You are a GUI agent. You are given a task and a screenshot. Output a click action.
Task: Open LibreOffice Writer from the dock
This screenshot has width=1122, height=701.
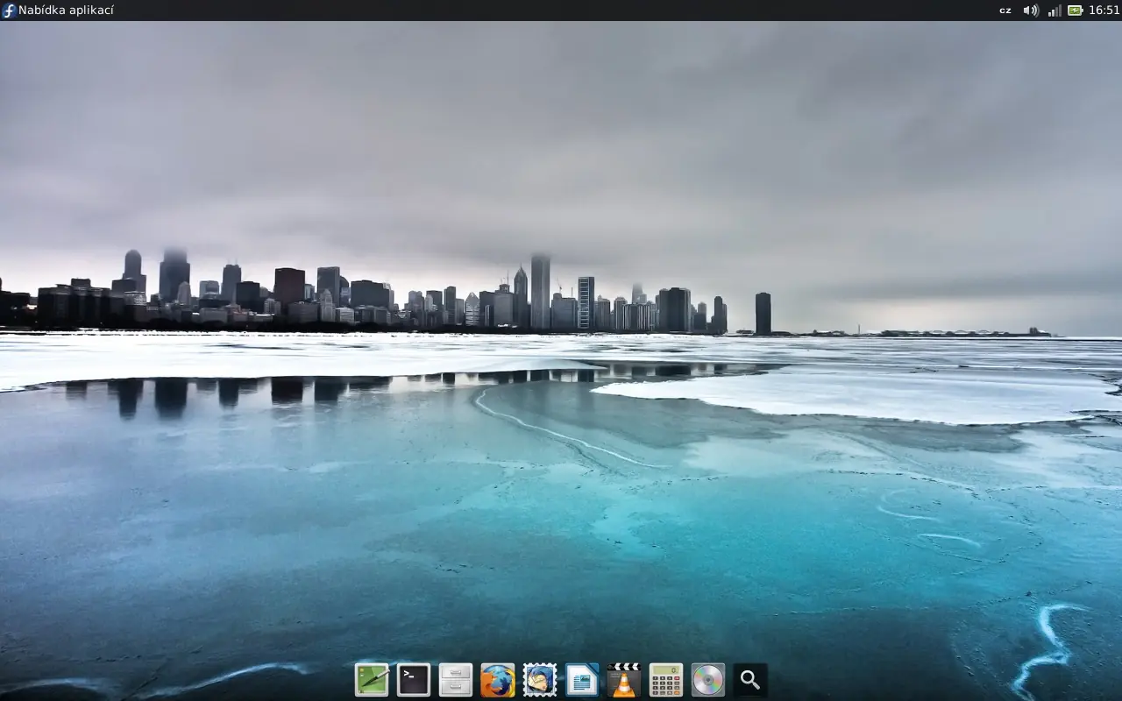click(580, 679)
